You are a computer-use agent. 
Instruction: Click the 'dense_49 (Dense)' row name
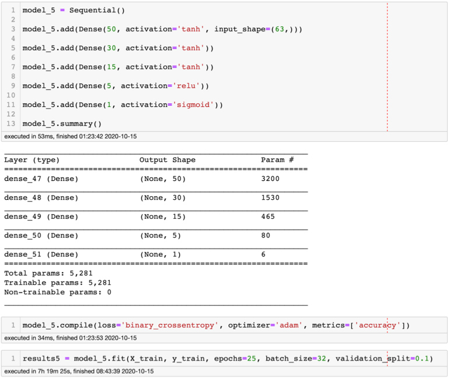click(x=41, y=217)
